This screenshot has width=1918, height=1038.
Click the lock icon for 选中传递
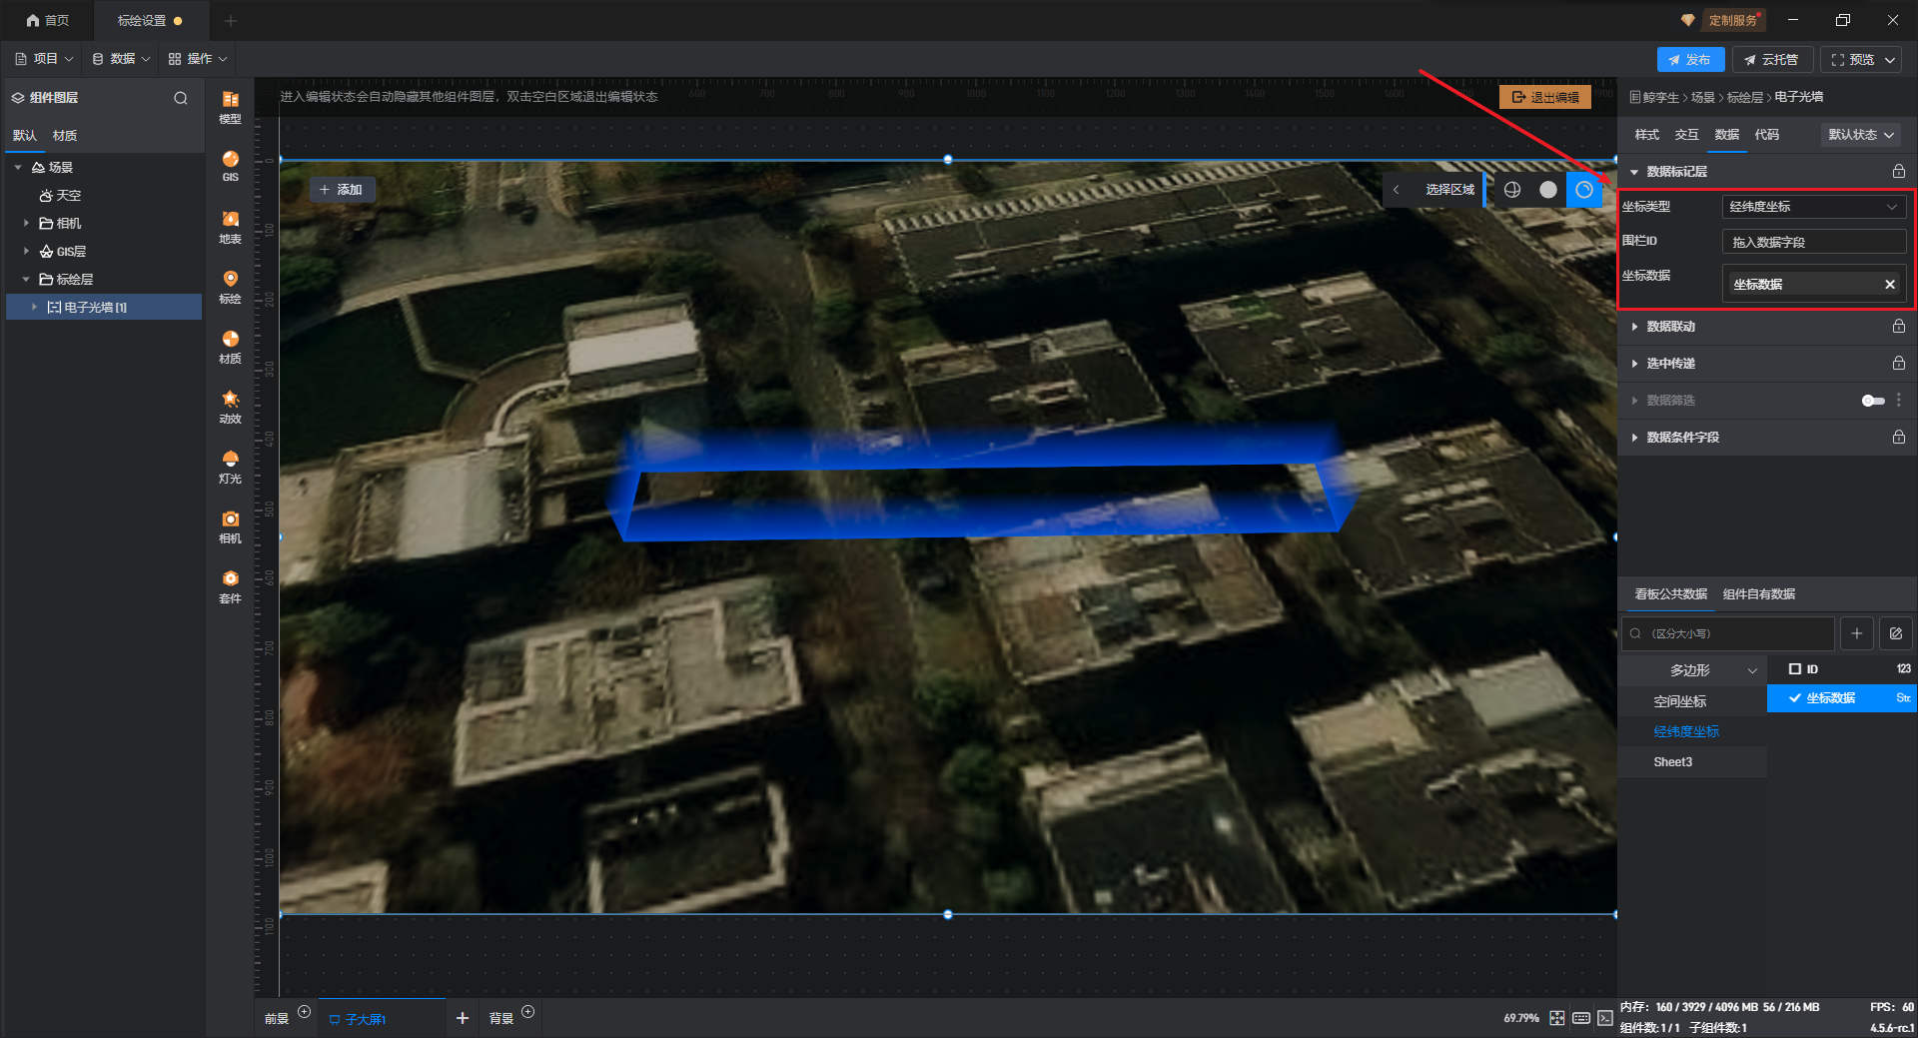1899,364
